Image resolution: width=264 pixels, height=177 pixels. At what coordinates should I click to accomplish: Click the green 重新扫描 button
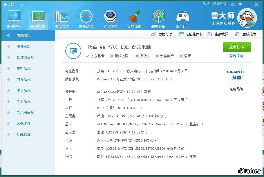point(236,47)
